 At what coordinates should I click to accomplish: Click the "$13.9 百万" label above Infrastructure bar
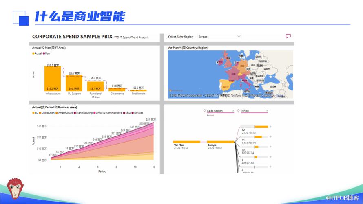tap(53, 66)
